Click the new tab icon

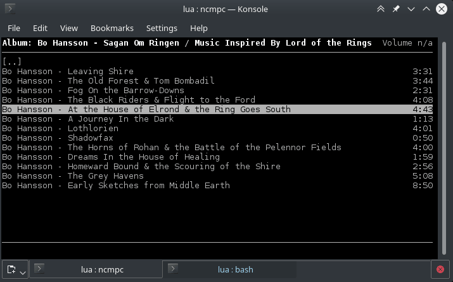pos(11,269)
